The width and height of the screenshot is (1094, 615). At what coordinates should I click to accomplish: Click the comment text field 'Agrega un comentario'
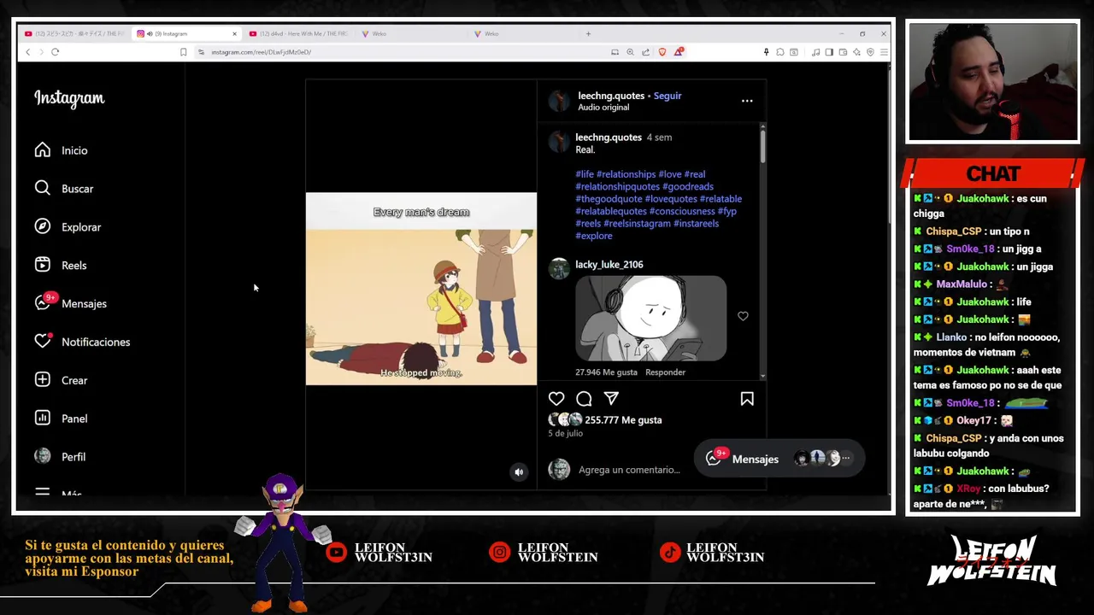tap(629, 470)
